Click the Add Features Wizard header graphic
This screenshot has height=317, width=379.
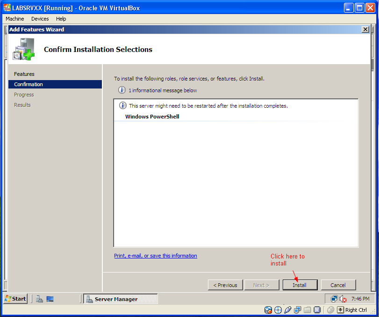pos(24,49)
